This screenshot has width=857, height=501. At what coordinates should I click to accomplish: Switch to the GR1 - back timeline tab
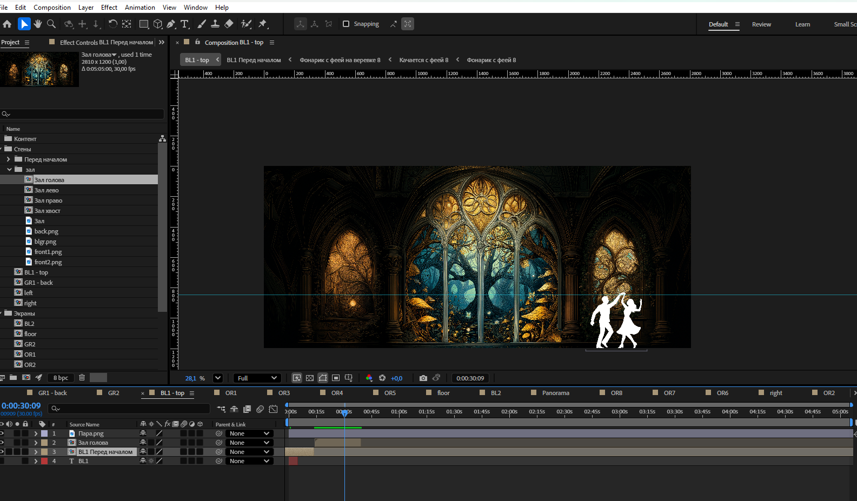[x=52, y=393]
